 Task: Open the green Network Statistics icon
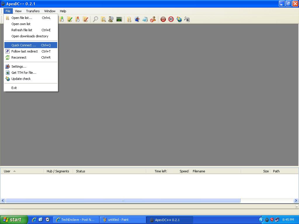(x=119, y=19)
